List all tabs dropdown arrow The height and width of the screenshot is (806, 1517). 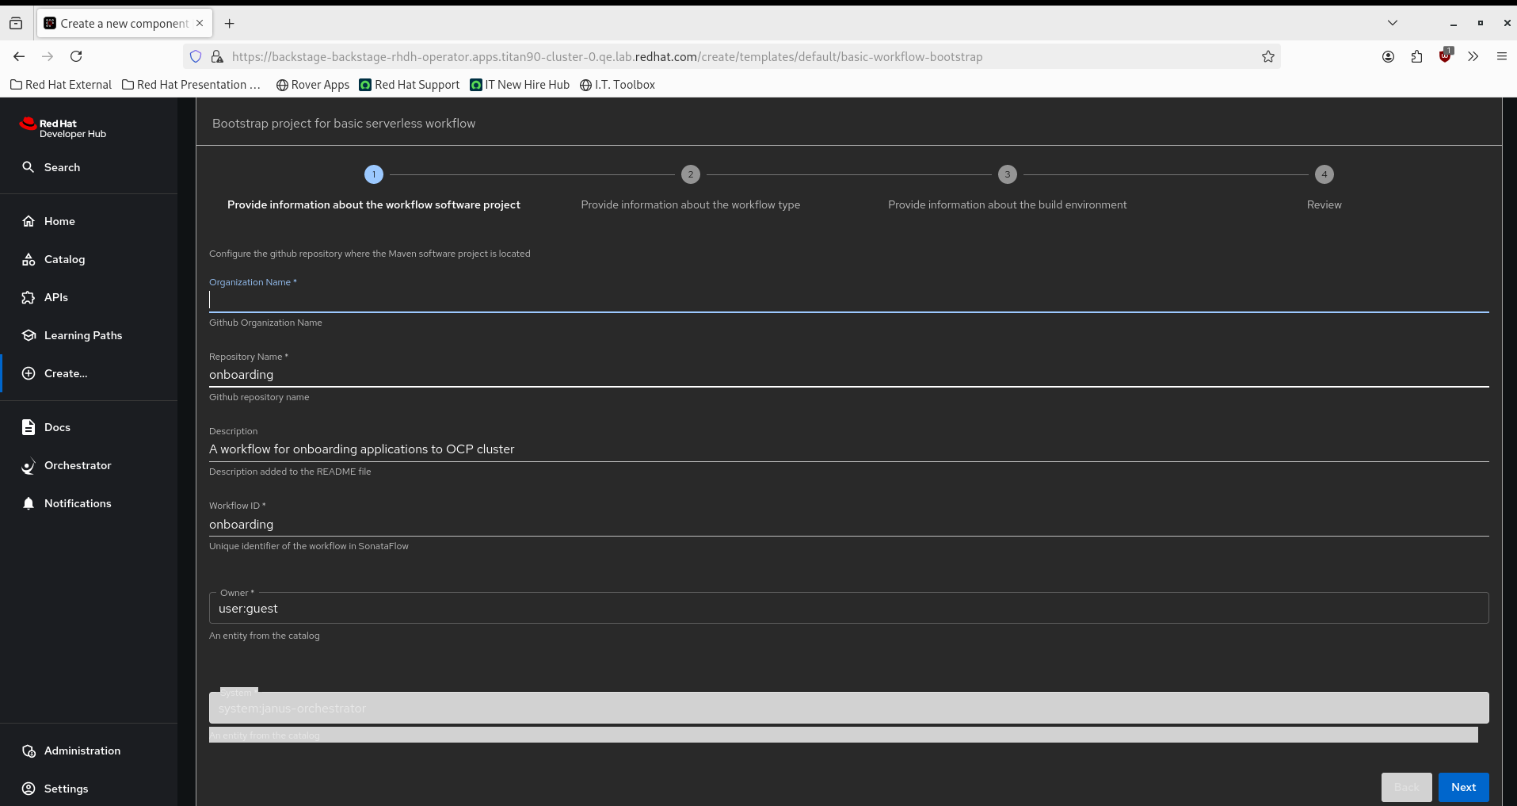coord(1393,23)
